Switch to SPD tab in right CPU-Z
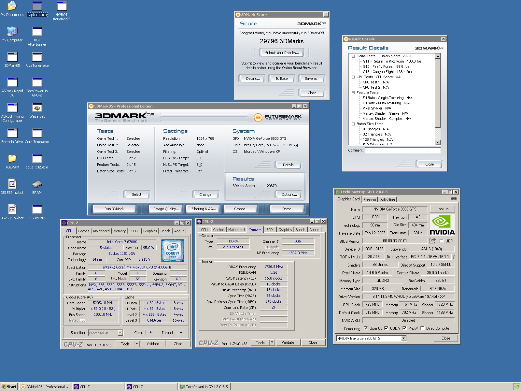Viewport: 521px width, 391px height. coord(270,230)
